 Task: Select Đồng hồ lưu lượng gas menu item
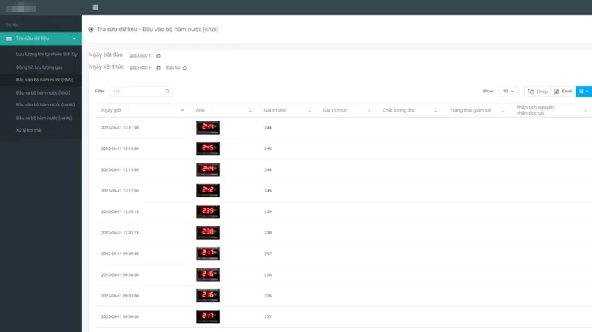click(39, 67)
